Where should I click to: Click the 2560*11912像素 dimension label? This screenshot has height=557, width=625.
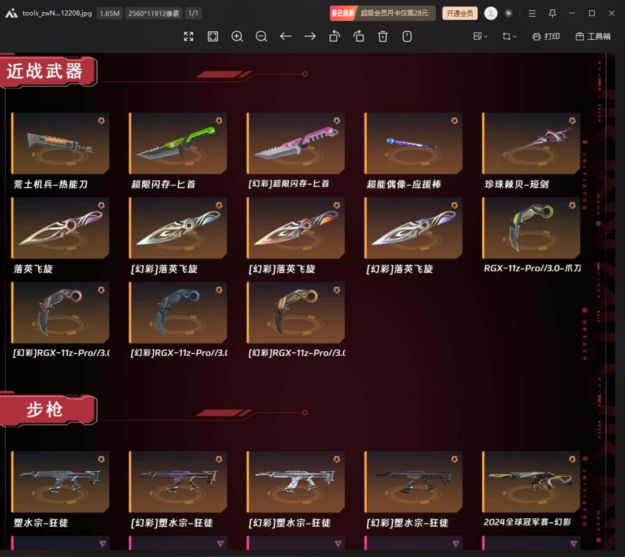pyautogui.click(x=153, y=13)
